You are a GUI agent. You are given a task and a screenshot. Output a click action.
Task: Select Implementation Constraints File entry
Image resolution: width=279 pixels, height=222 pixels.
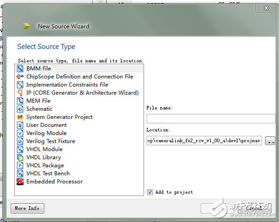[x=67, y=85]
